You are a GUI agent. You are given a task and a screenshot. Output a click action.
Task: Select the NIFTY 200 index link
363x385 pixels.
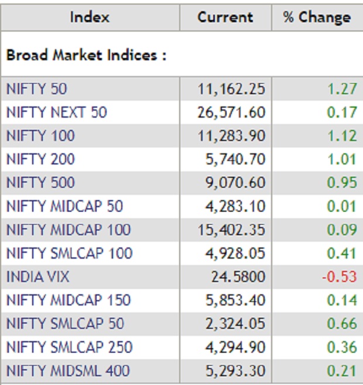click(x=40, y=159)
